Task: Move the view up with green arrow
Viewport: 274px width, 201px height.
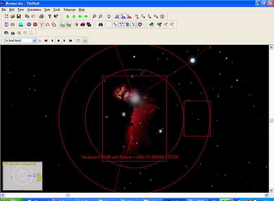Action: click(67, 16)
